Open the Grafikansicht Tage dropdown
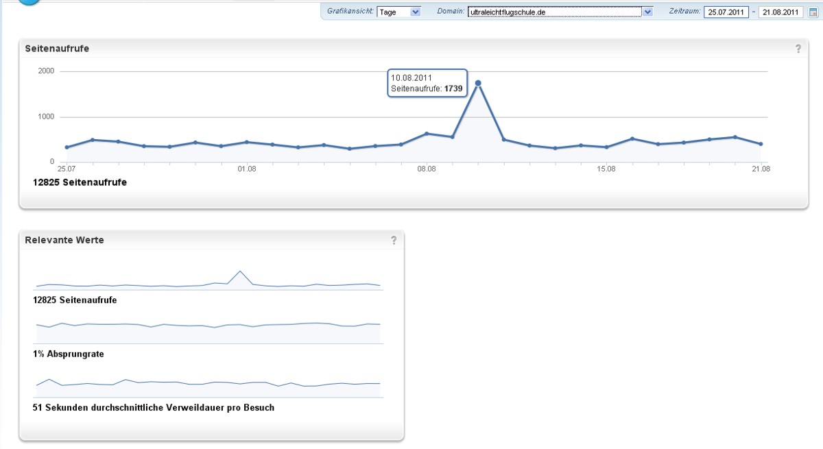 coord(398,12)
